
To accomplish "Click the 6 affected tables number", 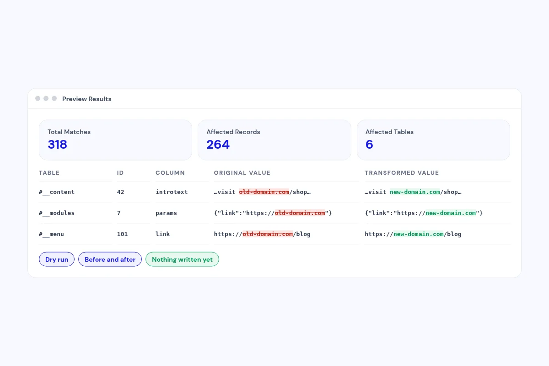I will pyautogui.click(x=369, y=145).
